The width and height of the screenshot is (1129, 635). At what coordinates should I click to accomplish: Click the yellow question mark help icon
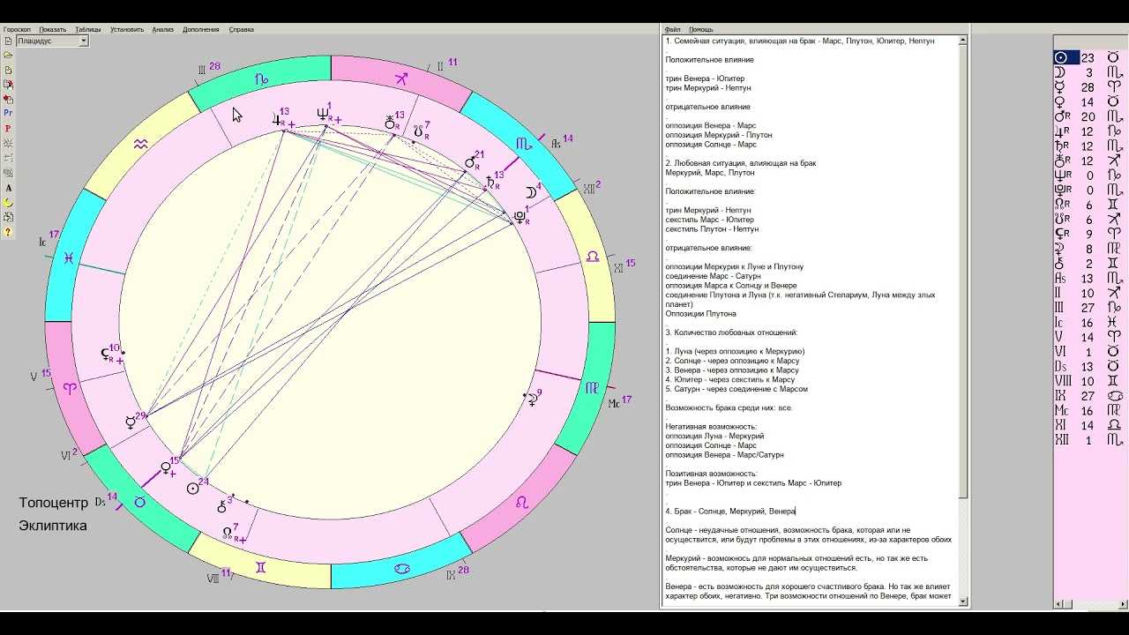click(8, 233)
